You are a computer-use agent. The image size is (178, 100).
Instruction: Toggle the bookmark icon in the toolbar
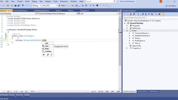coord(97,6)
